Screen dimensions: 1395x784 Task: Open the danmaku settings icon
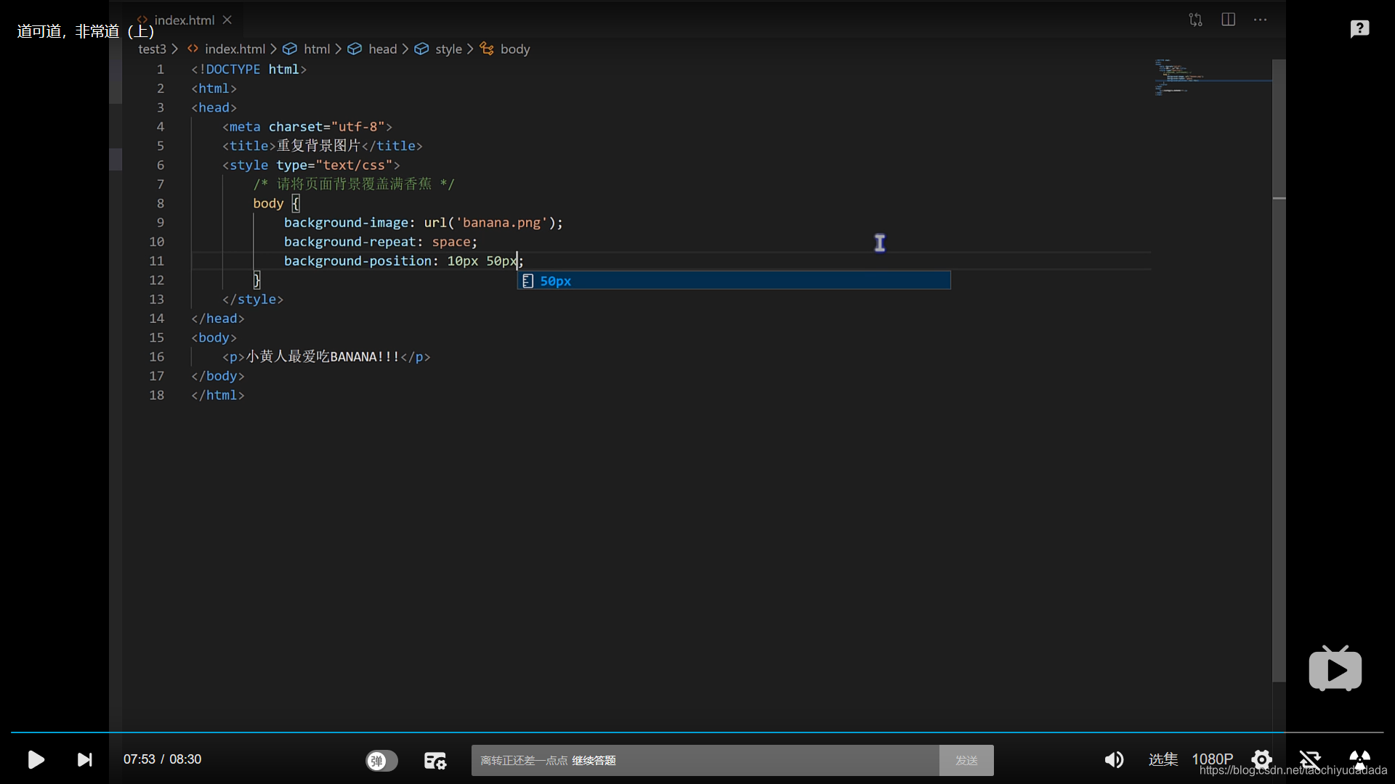coord(434,760)
